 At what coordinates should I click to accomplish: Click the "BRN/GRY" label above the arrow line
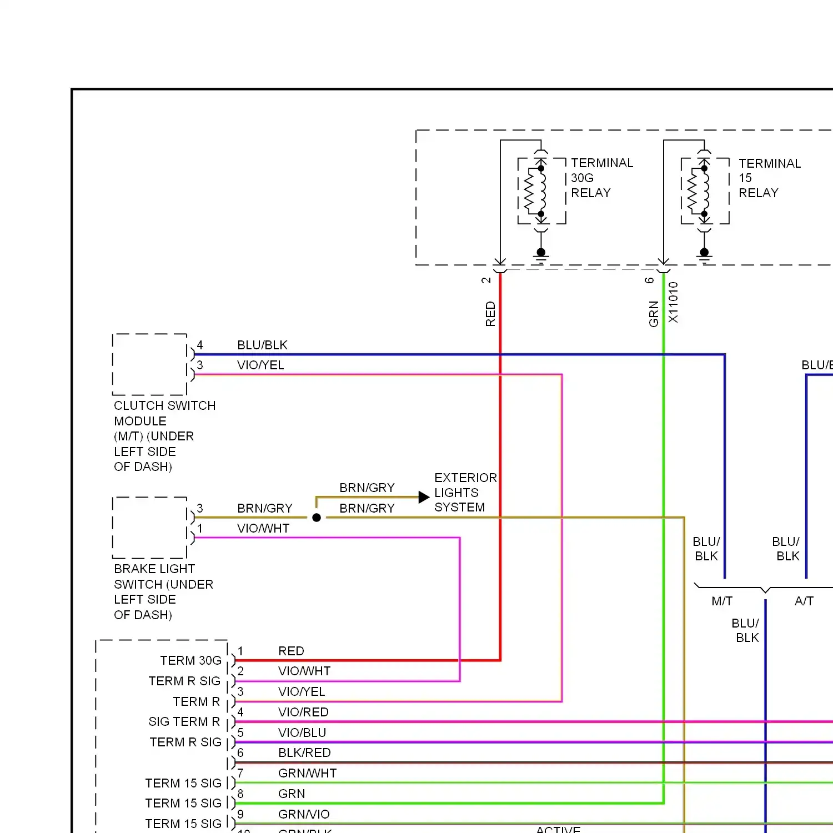click(x=367, y=488)
